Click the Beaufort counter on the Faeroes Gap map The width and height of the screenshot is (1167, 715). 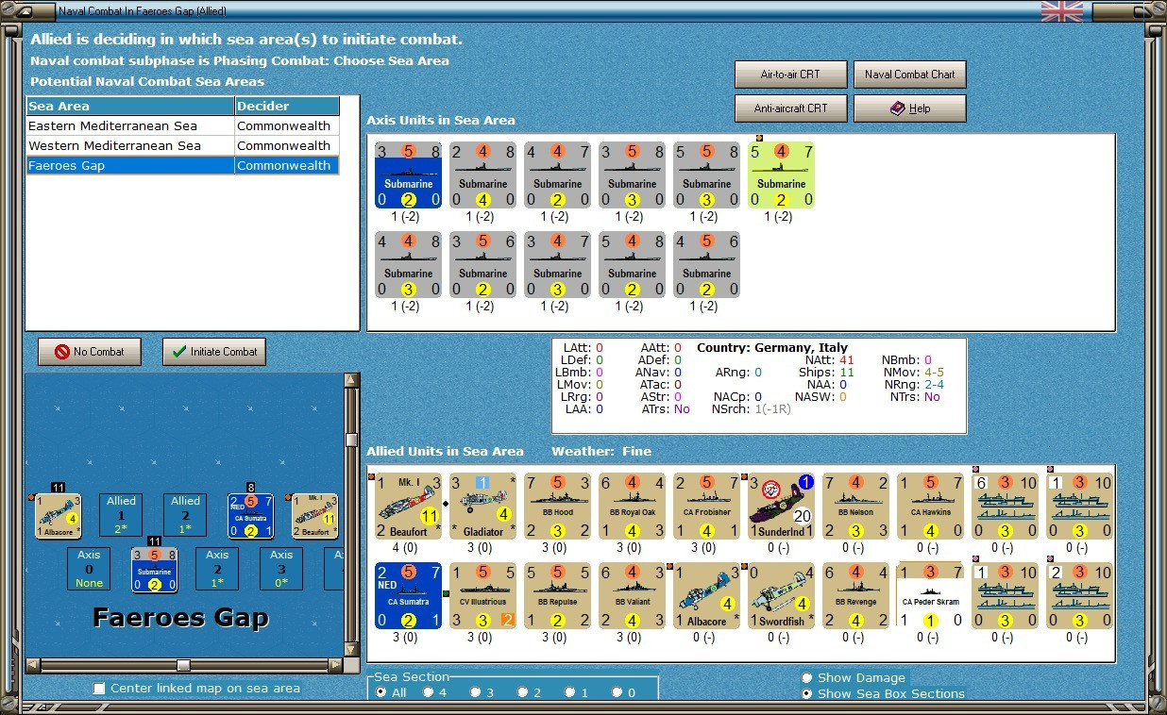click(315, 516)
